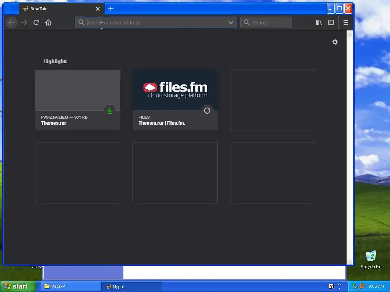Click the FILES label on second card

144,117
